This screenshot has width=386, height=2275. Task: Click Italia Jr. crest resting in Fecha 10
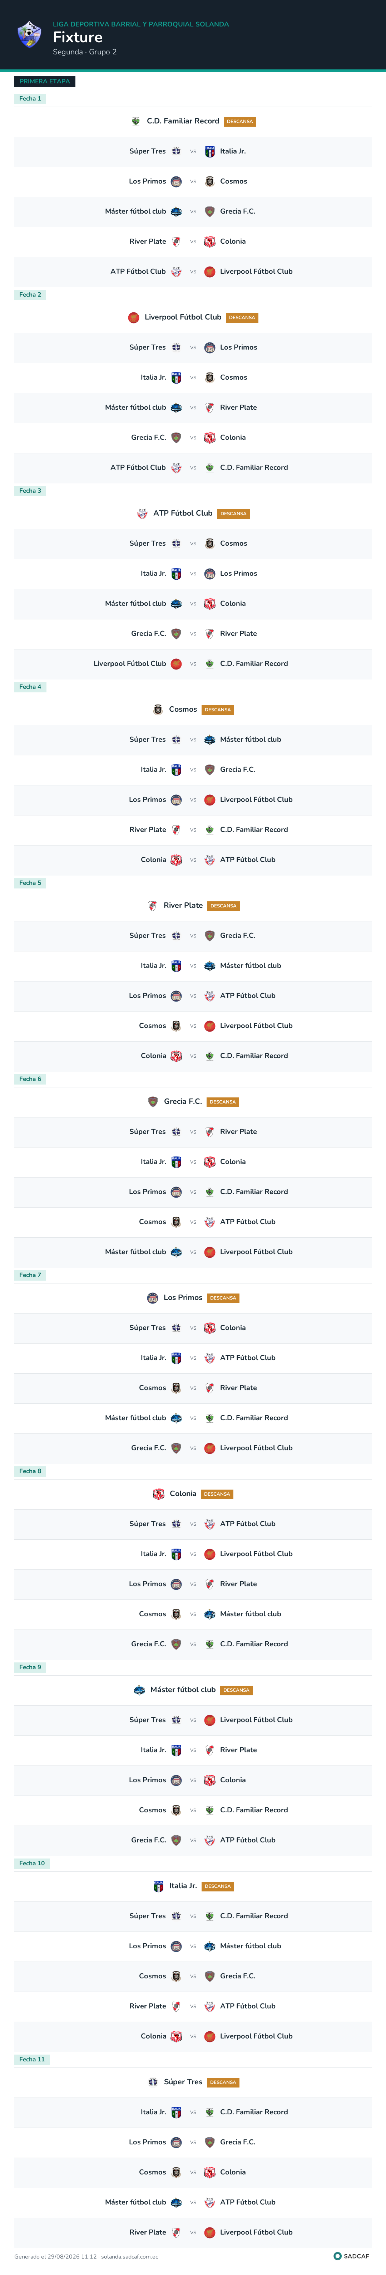[x=159, y=1886]
